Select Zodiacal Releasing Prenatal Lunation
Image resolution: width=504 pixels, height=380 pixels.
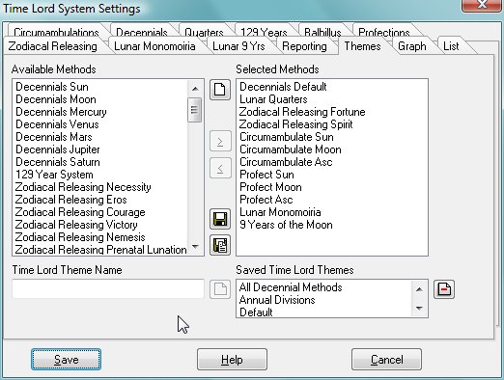(x=100, y=250)
